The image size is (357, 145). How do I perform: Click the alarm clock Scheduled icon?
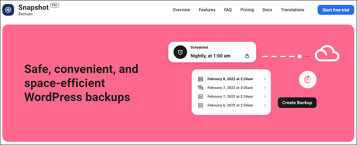180,52
